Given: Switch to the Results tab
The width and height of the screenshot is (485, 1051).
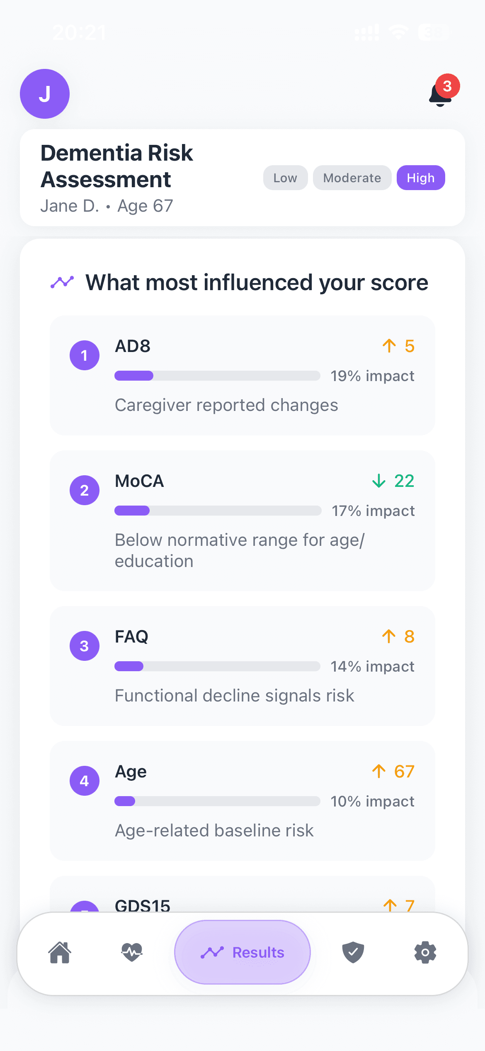Looking at the screenshot, I should 243,952.
